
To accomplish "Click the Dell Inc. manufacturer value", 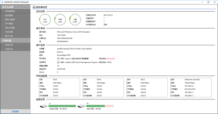I will [60, 52].
